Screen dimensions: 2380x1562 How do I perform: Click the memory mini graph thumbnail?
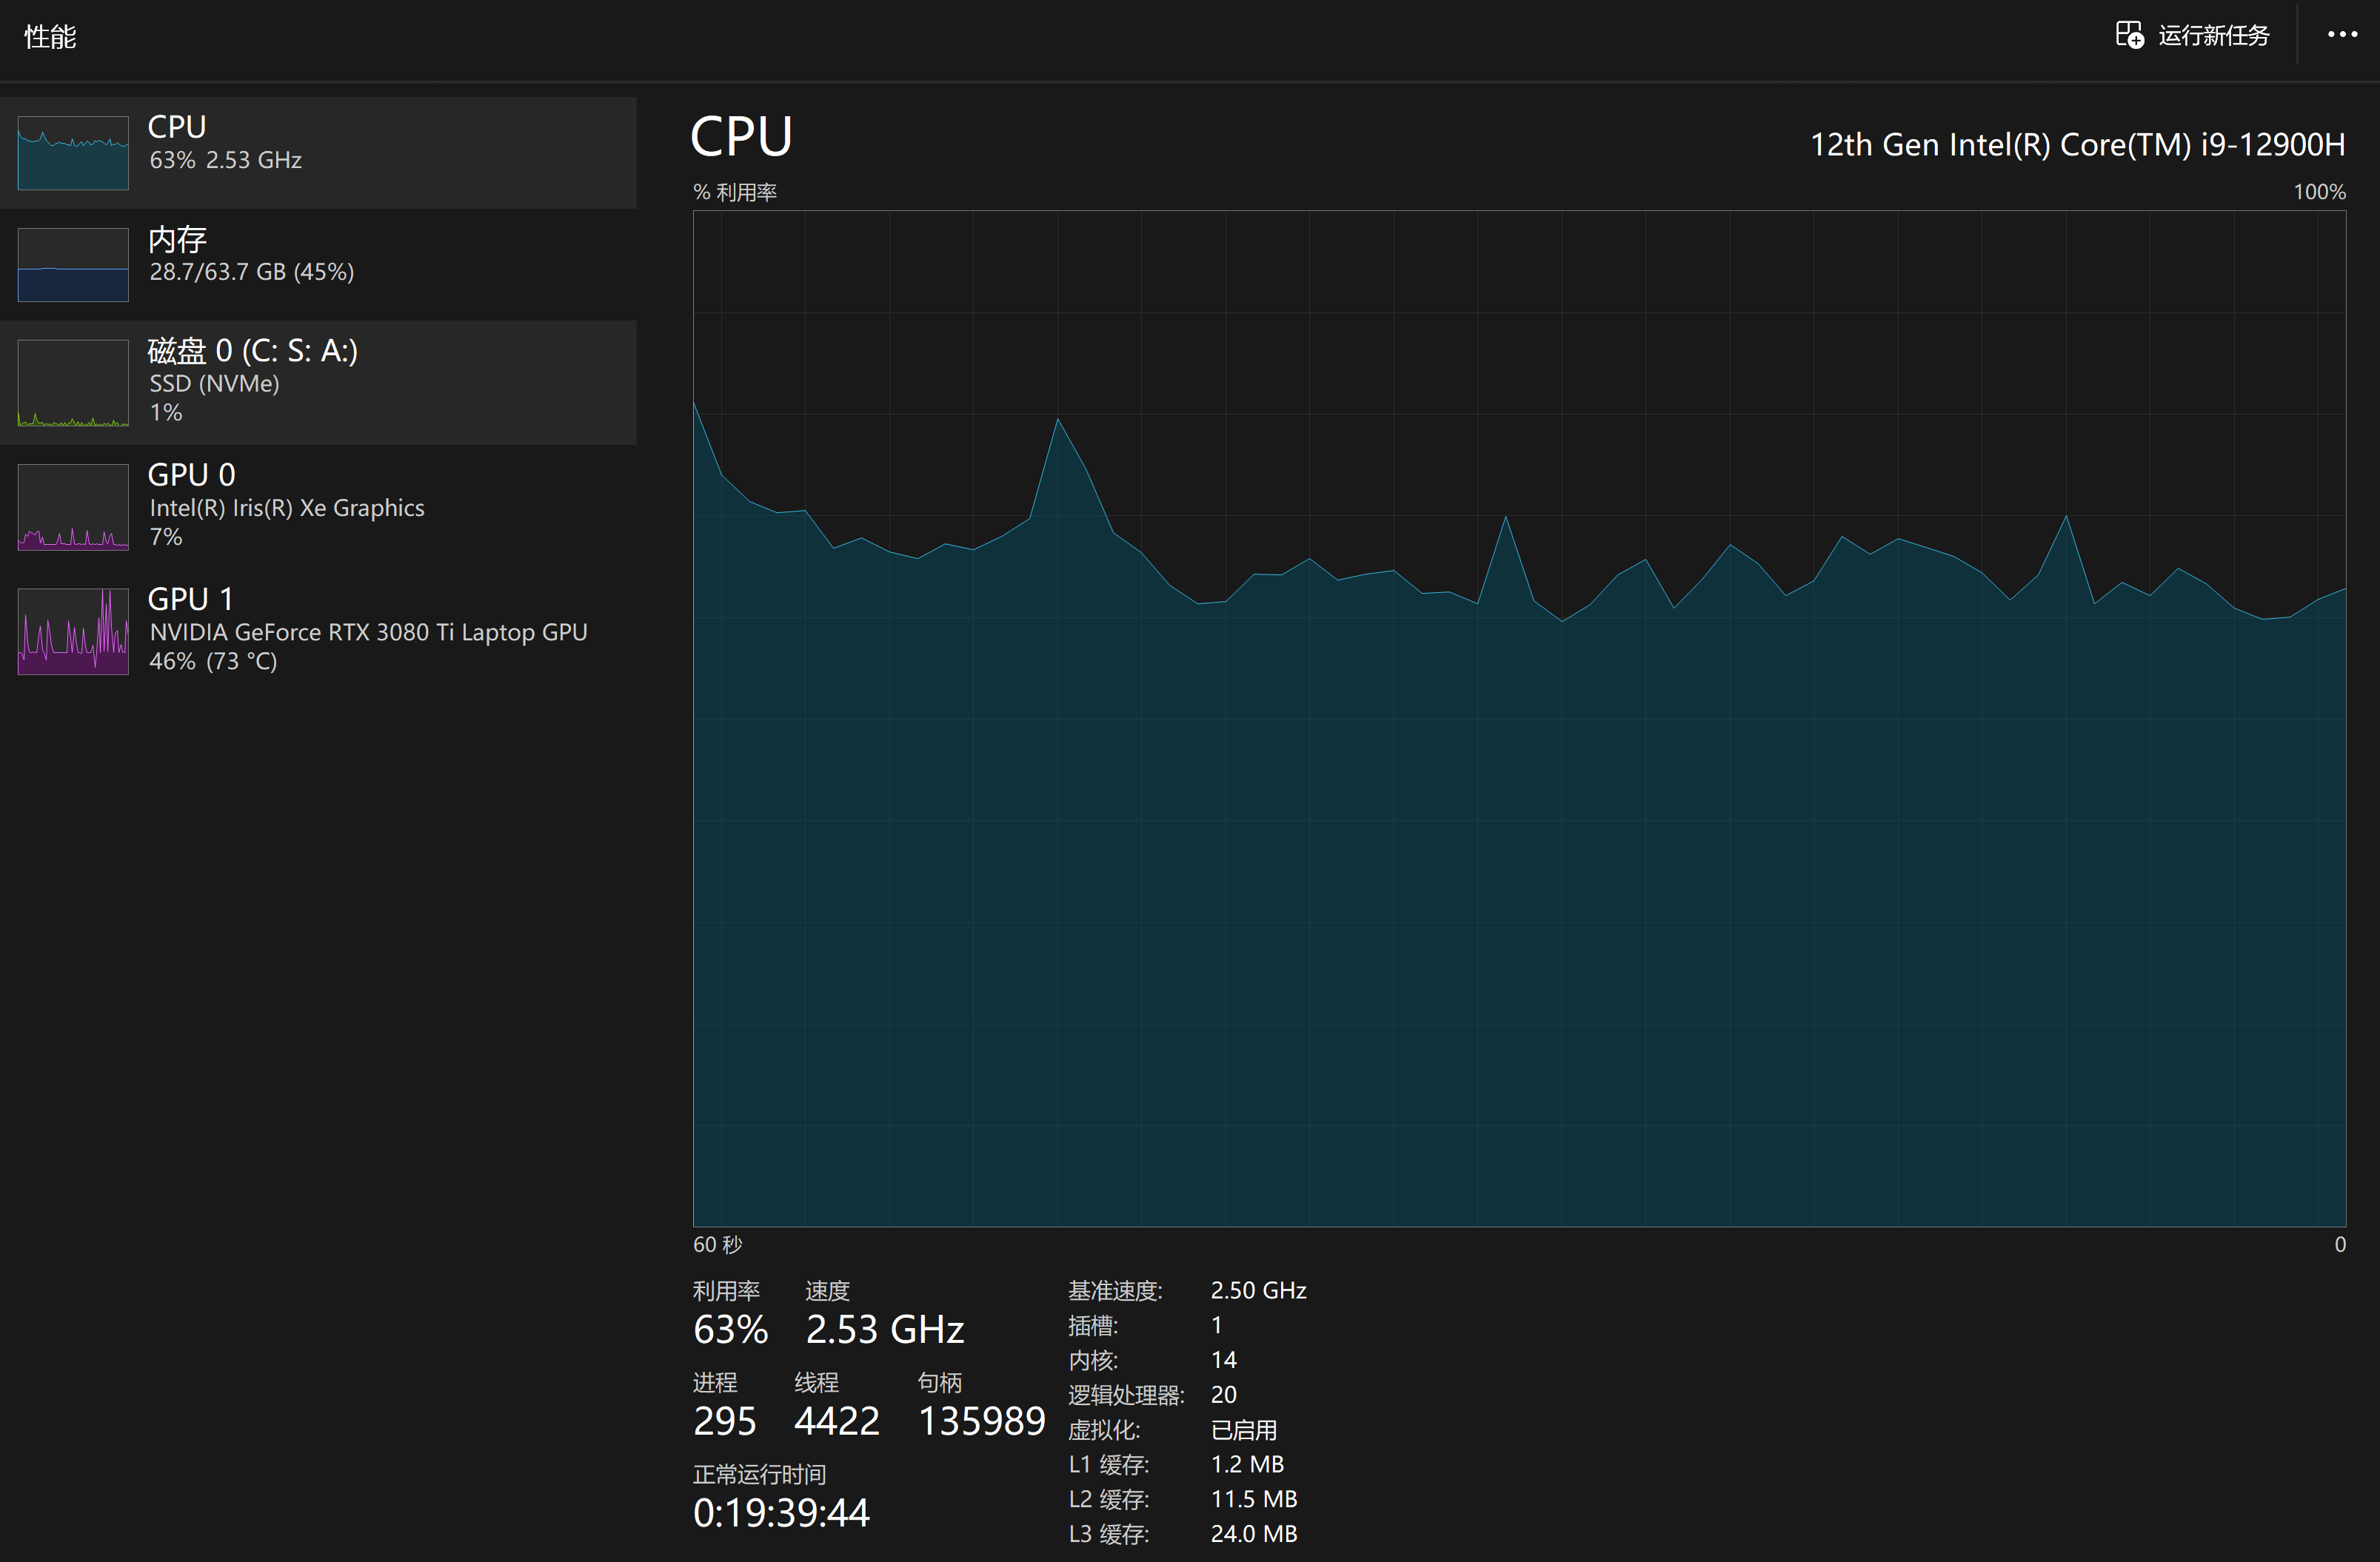pyautogui.click(x=73, y=265)
